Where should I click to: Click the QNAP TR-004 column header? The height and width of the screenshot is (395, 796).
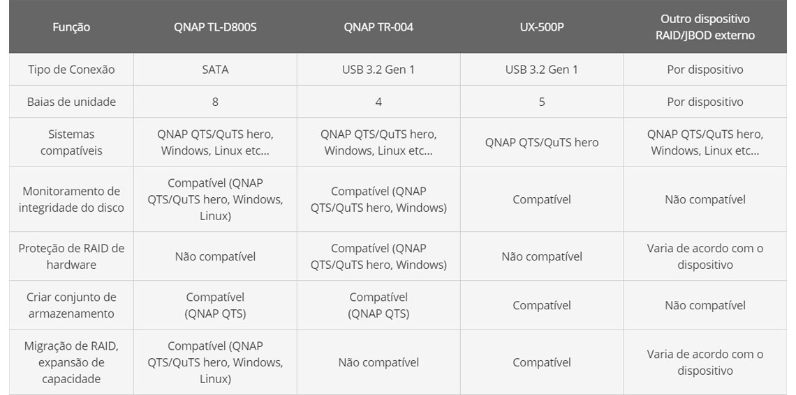378,28
